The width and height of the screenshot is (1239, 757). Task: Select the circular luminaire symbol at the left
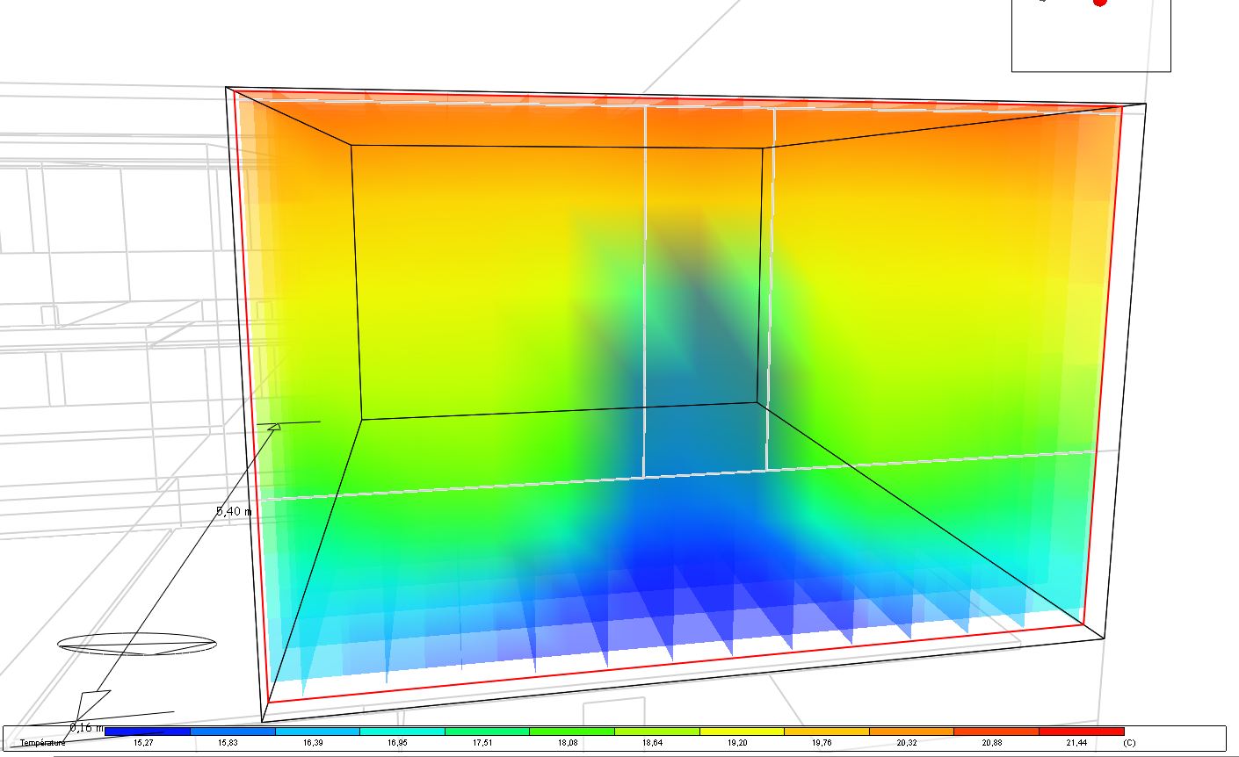(x=136, y=644)
